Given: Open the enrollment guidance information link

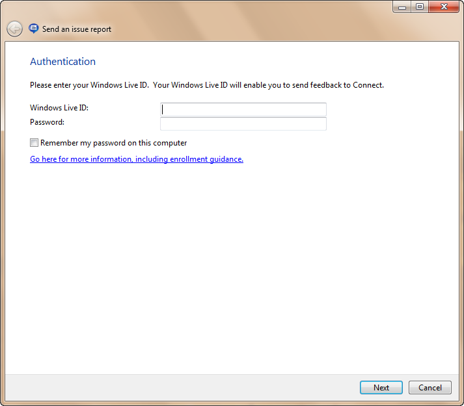Looking at the screenshot, I should [x=137, y=159].
